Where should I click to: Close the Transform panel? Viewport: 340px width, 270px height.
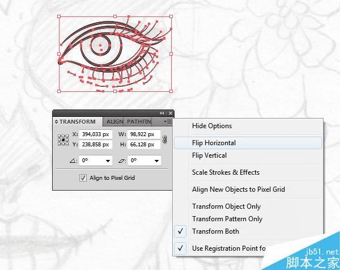pos(171,113)
